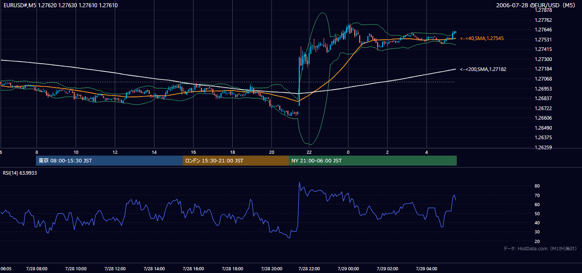This screenshot has width=582, height=273.
Task: Click the 1.27646 price axis label
Action: click(x=543, y=30)
